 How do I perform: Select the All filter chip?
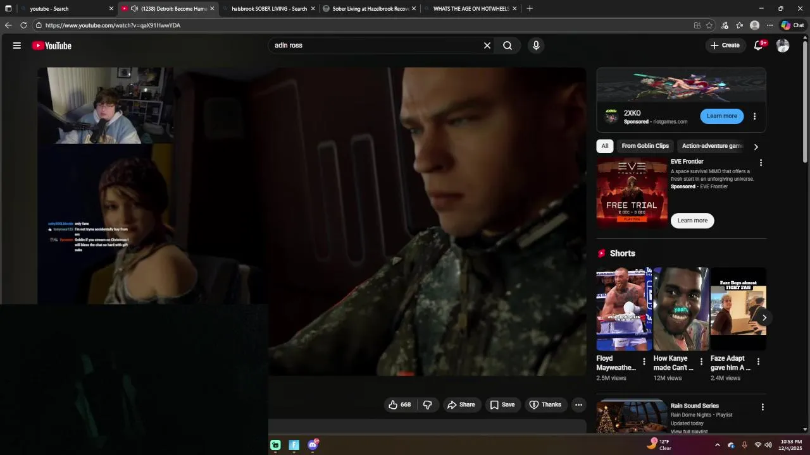605,146
